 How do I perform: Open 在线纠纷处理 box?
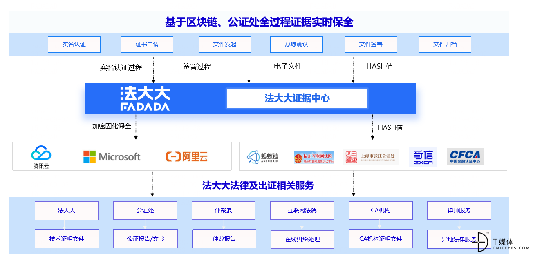click(302, 240)
